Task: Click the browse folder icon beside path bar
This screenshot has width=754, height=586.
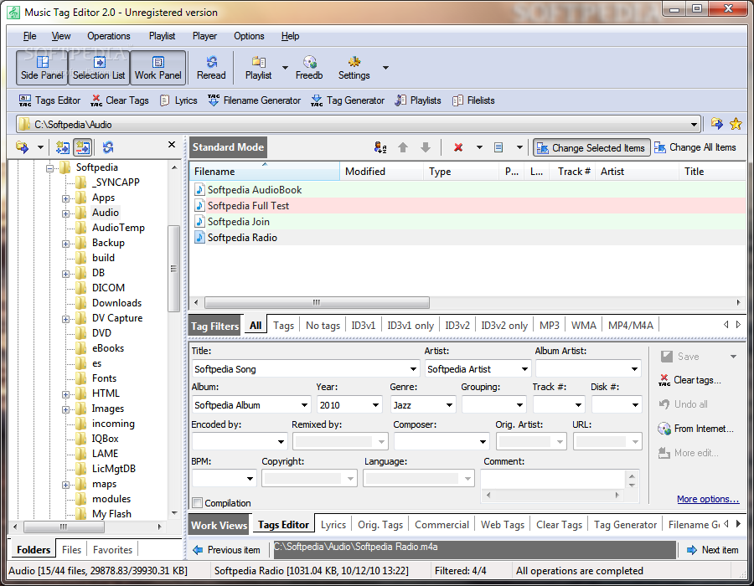Action: [717, 124]
